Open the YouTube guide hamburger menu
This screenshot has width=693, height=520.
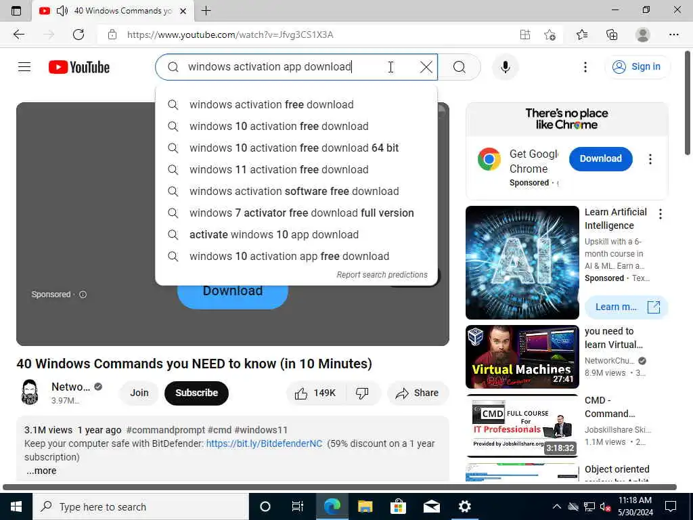click(24, 67)
